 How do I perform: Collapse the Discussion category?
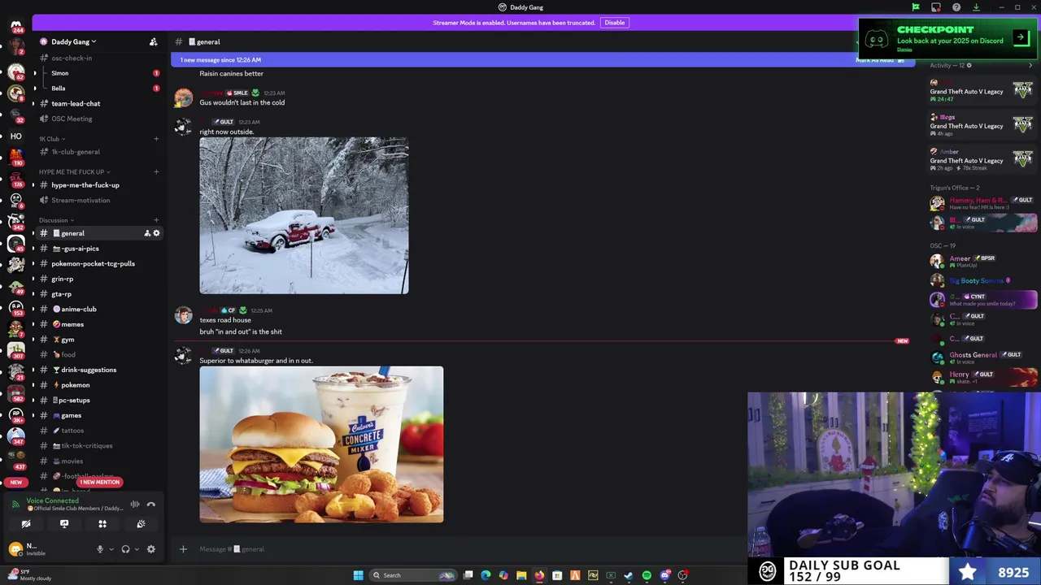pyautogui.click(x=56, y=220)
